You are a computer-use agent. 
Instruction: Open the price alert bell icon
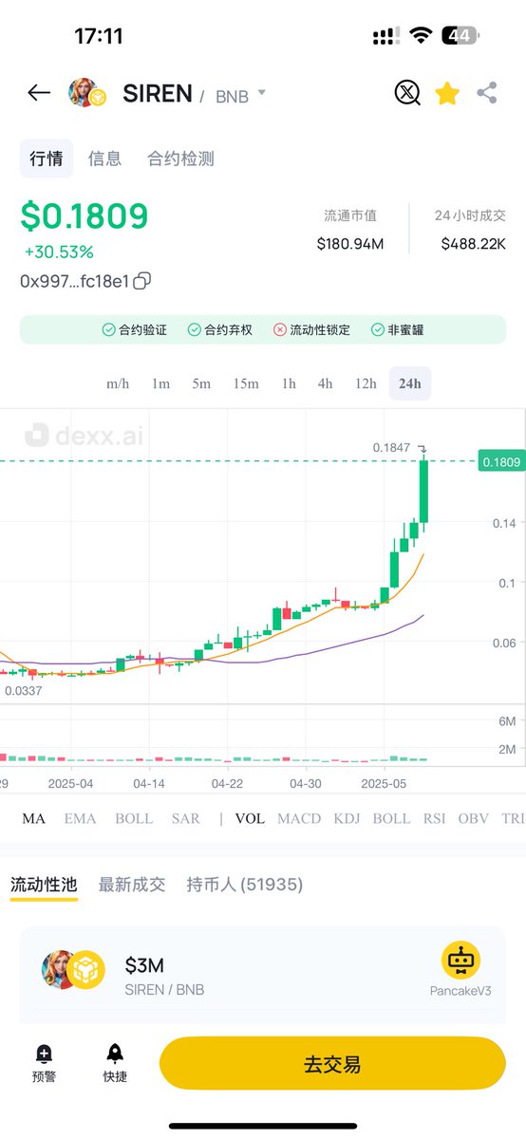[x=44, y=1054]
